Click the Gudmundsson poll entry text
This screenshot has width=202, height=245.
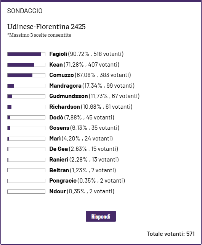(x=95, y=96)
